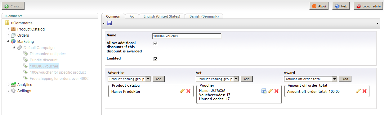384x115 pixels.
Task: Click tag icon beside Free shipping
Action: [x=26, y=78]
